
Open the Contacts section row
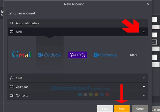(x=78, y=95)
